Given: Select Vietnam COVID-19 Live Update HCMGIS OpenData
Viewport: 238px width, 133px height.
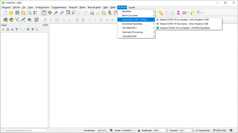Looking at the screenshot, I should point(189,28).
